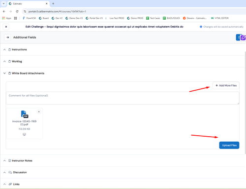246x189 pixels.
Task: Click the 113.09 KB file size text
Action: (x=24, y=129)
